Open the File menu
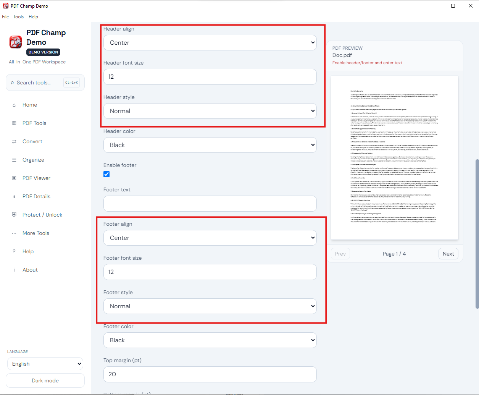 (5, 17)
